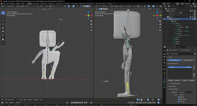
Task: Expand the spine-3 bone tree row
Action: coord(176,27)
